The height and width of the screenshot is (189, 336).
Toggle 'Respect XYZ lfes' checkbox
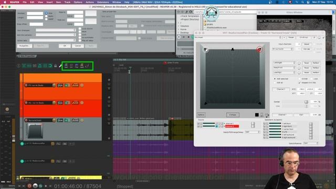[299, 82]
